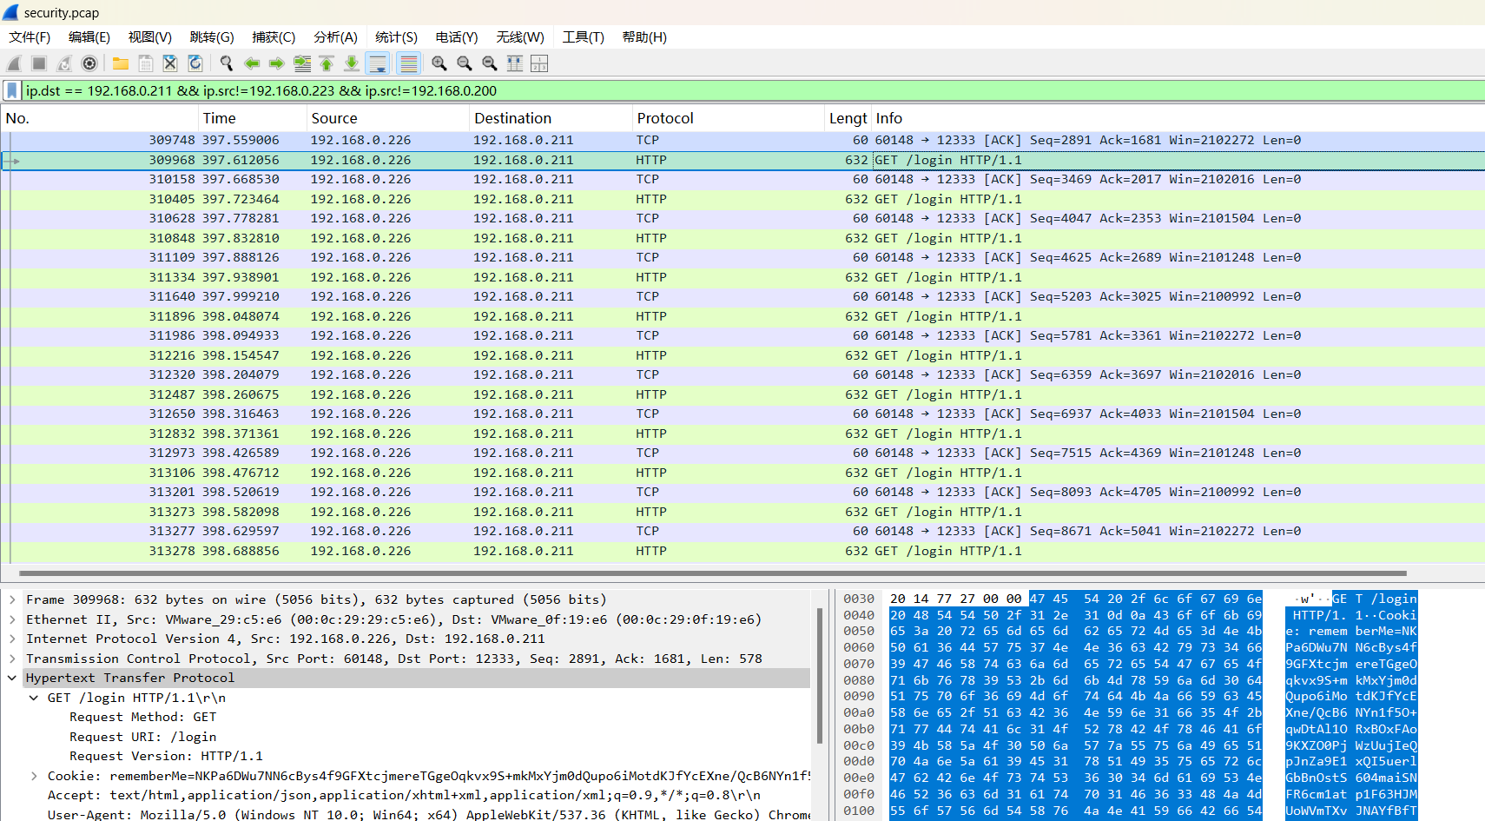This screenshot has height=821, width=1485.
Task: Open the layout reset icon with numbered panes
Action: pos(539,63)
